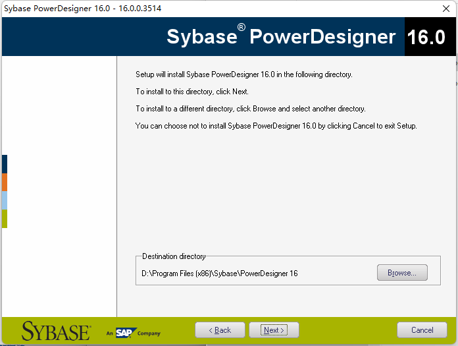Click the Sybase PowerDesigner header title
Screen dimensions: 458x346
(x=281, y=36)
